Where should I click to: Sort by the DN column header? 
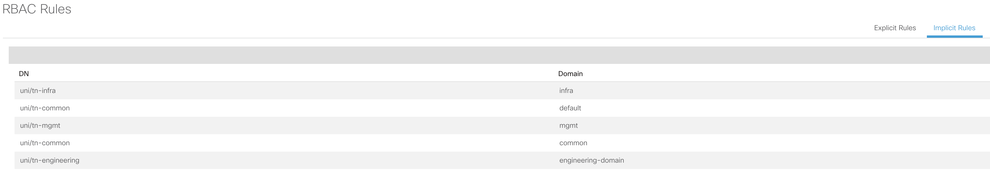(x=24, y=73)
